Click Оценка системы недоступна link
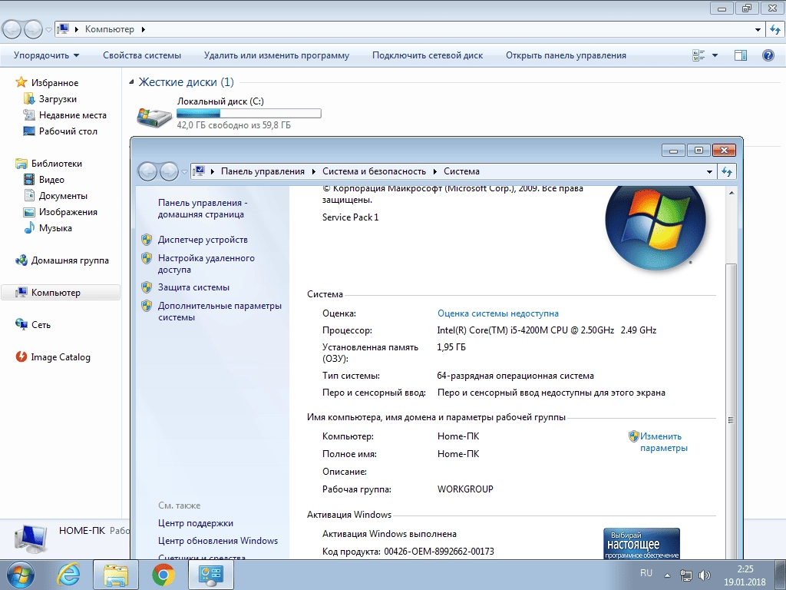 point(497,313)
